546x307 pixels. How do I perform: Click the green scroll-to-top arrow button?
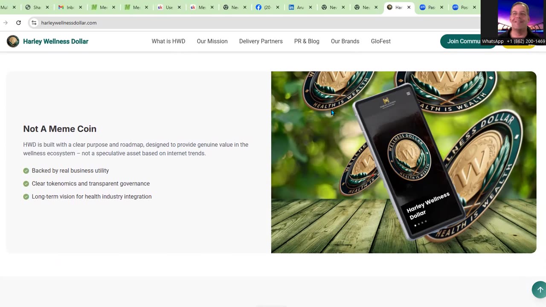(x=540, y=290)
